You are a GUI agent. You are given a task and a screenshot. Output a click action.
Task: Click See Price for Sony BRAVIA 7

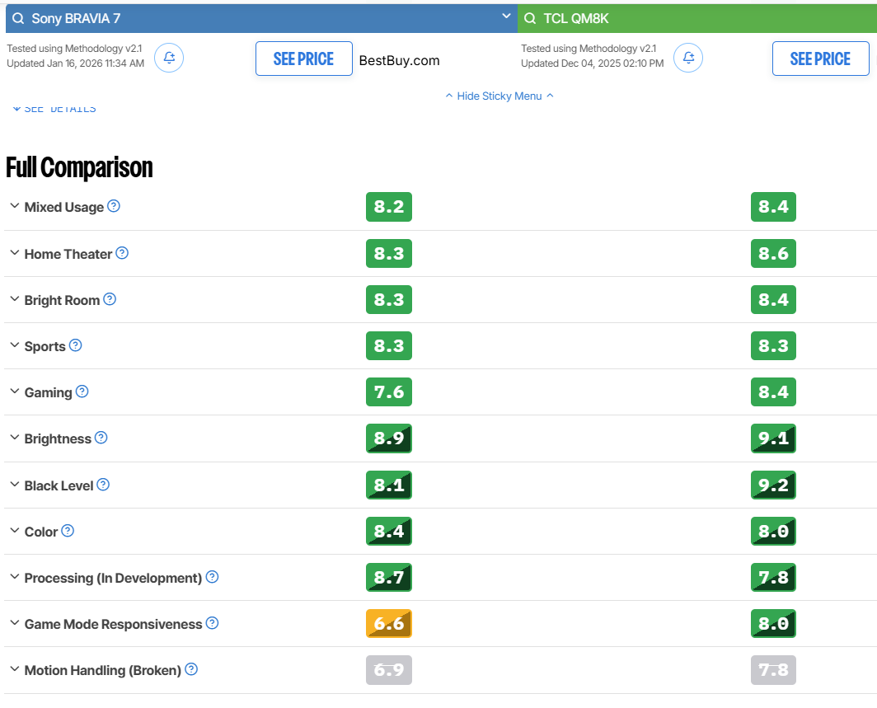click(303, 59)
